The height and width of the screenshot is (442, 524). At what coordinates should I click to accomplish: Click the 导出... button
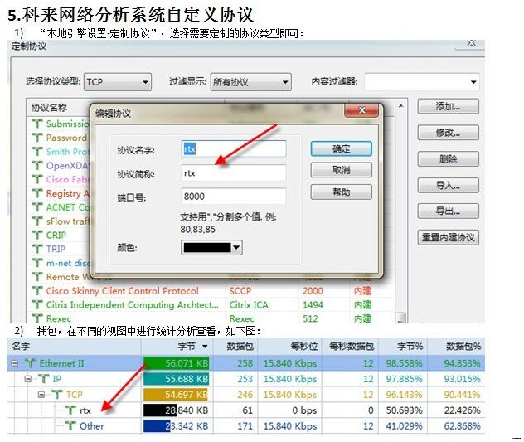click(449, 211)
